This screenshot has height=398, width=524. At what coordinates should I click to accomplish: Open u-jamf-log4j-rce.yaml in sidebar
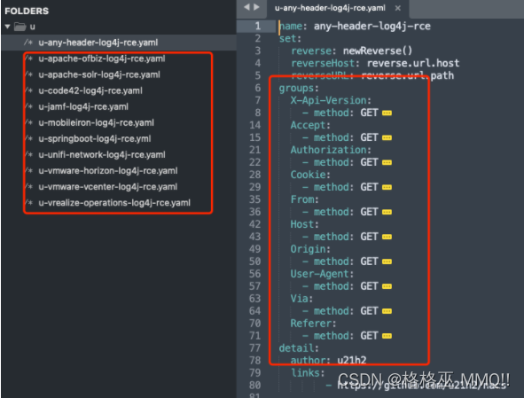(x=83, y=107)
